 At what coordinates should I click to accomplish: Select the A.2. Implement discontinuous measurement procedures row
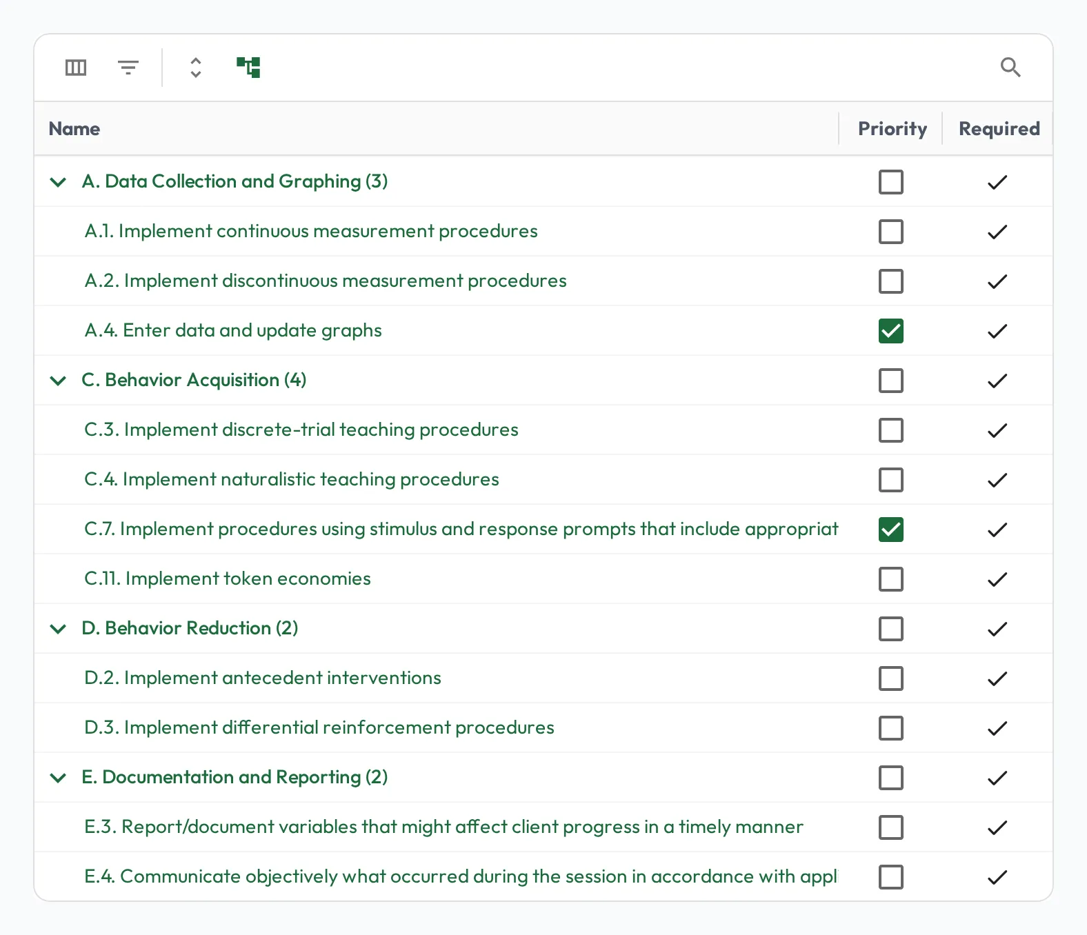[543, 281]
